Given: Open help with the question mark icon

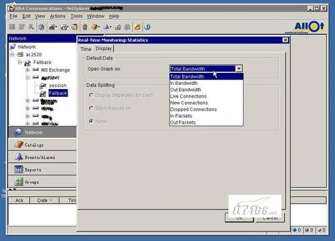Looking at the screenshot, I should click(x=147, y=27).
